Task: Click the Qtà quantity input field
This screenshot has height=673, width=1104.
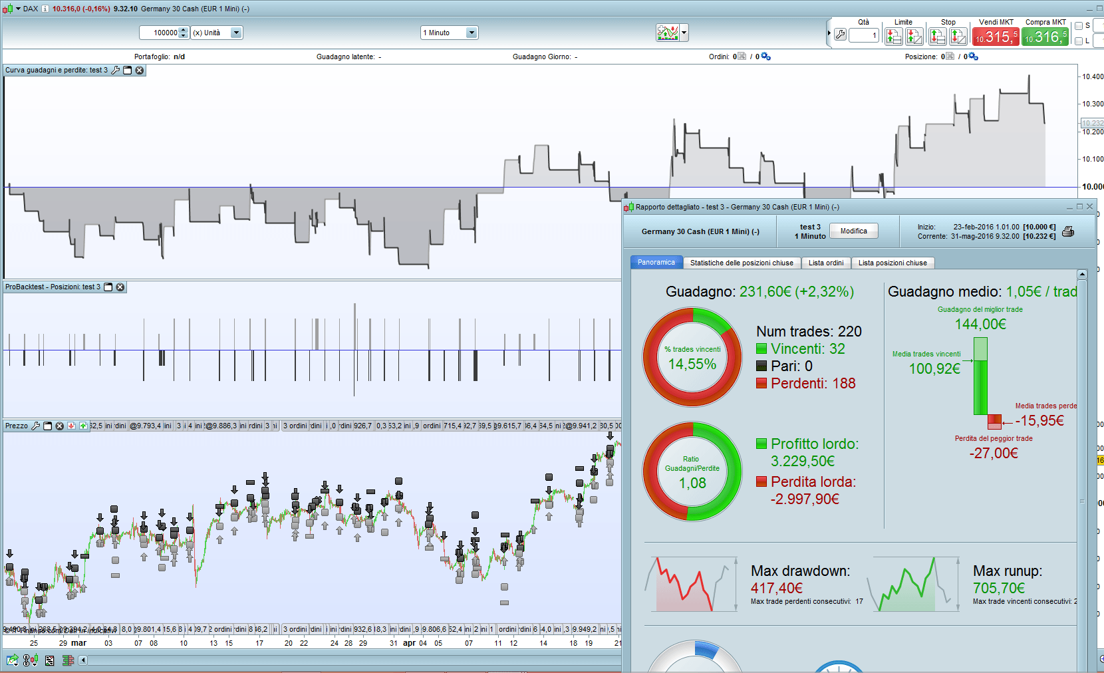Action: tap(864, 35)
